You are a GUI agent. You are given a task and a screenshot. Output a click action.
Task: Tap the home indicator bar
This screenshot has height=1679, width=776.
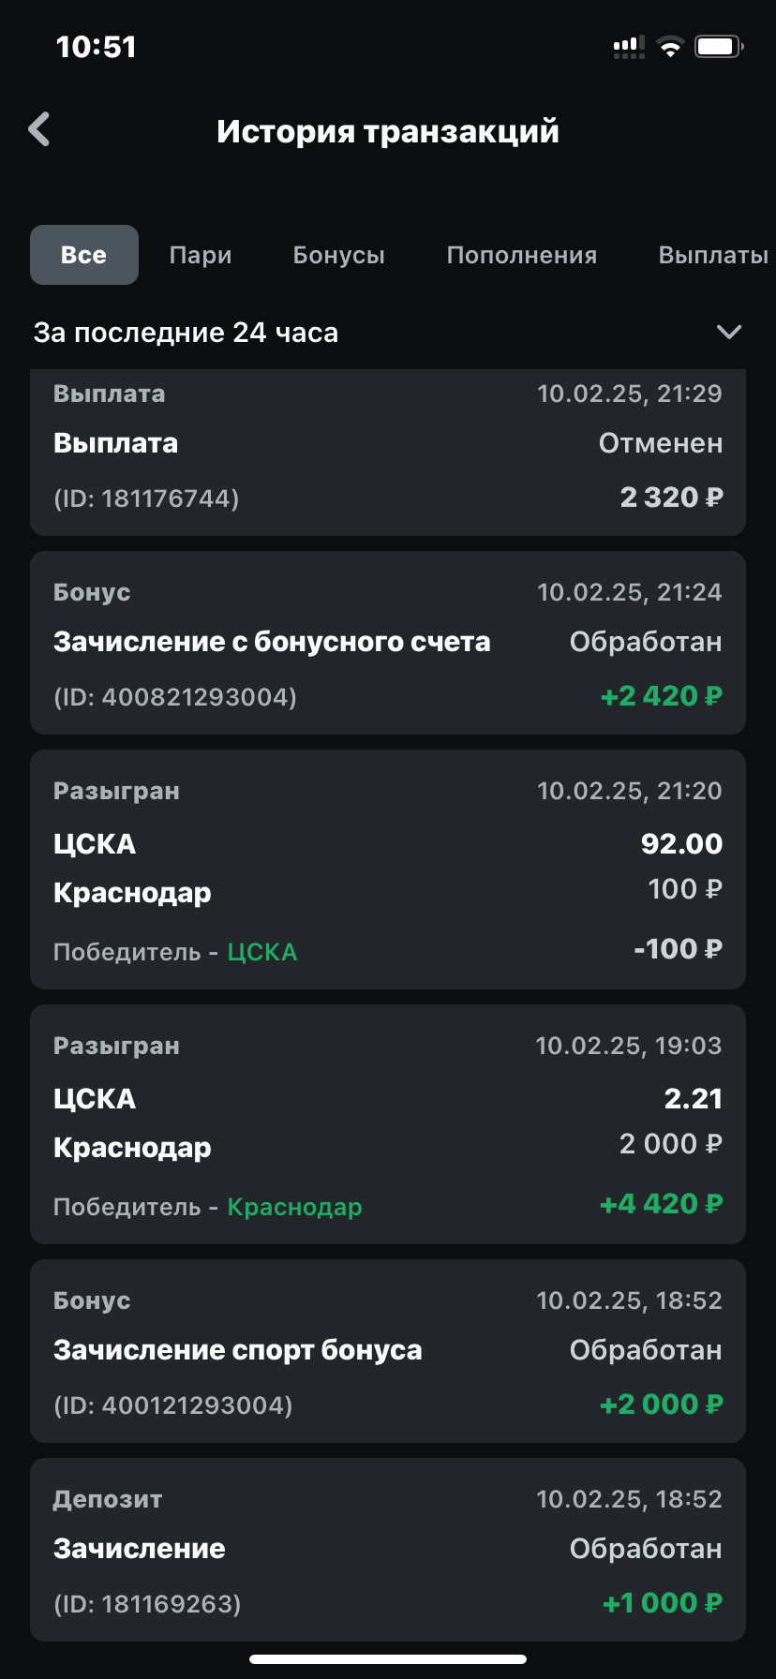pyautogui.click(x=388, y=1659)
